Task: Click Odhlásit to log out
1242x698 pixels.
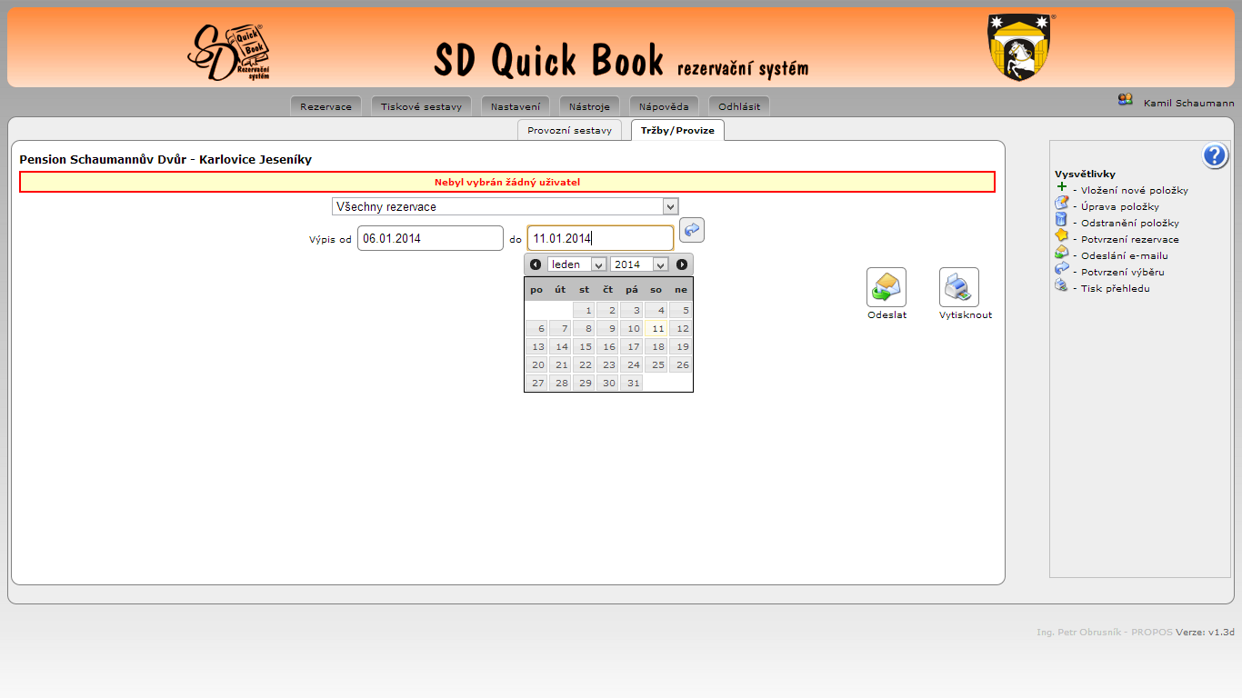Action: (x=739, y=106)
